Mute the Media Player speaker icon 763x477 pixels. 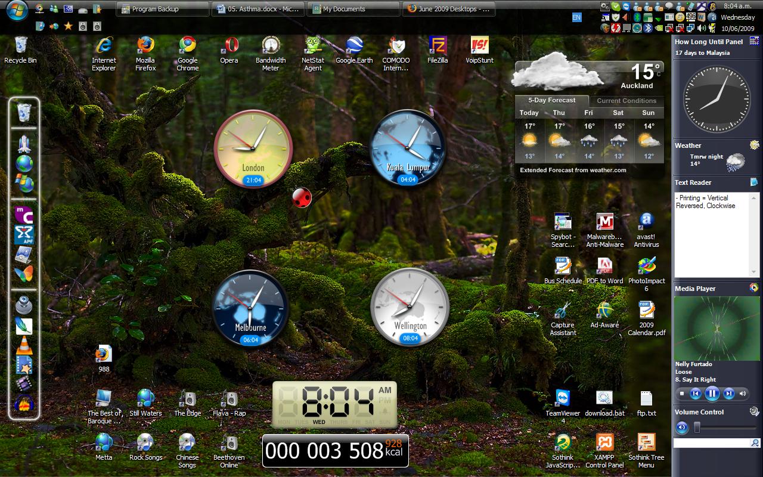coord(743,394)
